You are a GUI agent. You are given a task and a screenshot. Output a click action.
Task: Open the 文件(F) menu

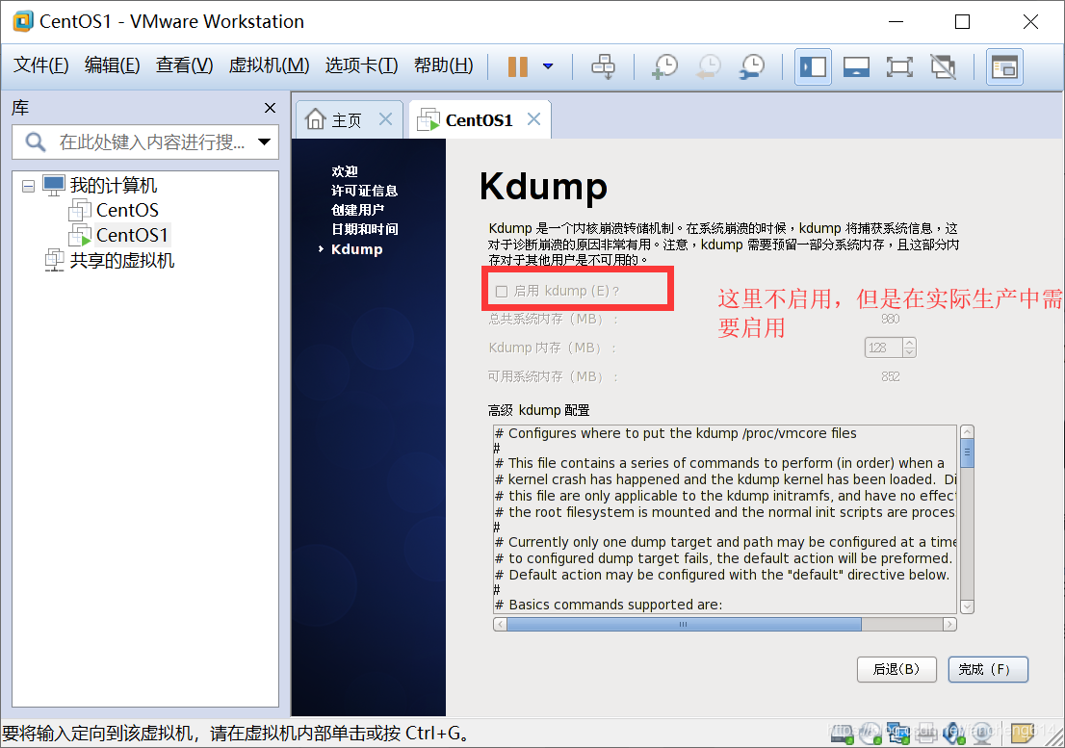tap(40, 65)
